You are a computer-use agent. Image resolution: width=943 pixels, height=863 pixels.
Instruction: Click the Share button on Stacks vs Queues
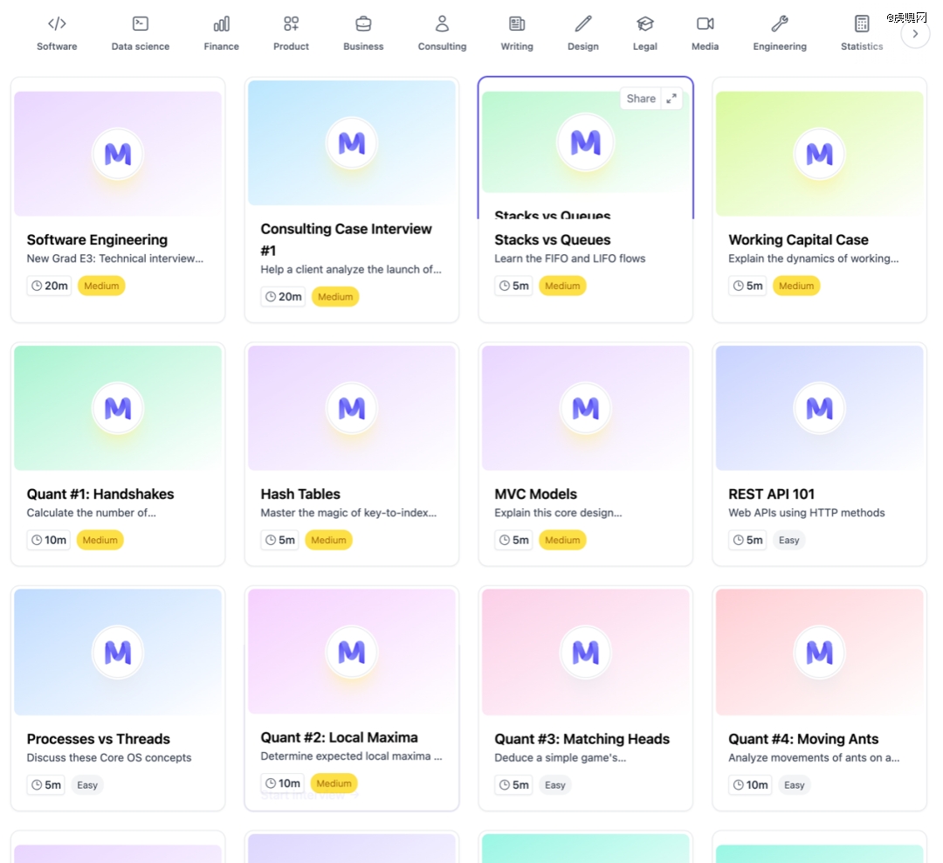click(x=641, y=98)
